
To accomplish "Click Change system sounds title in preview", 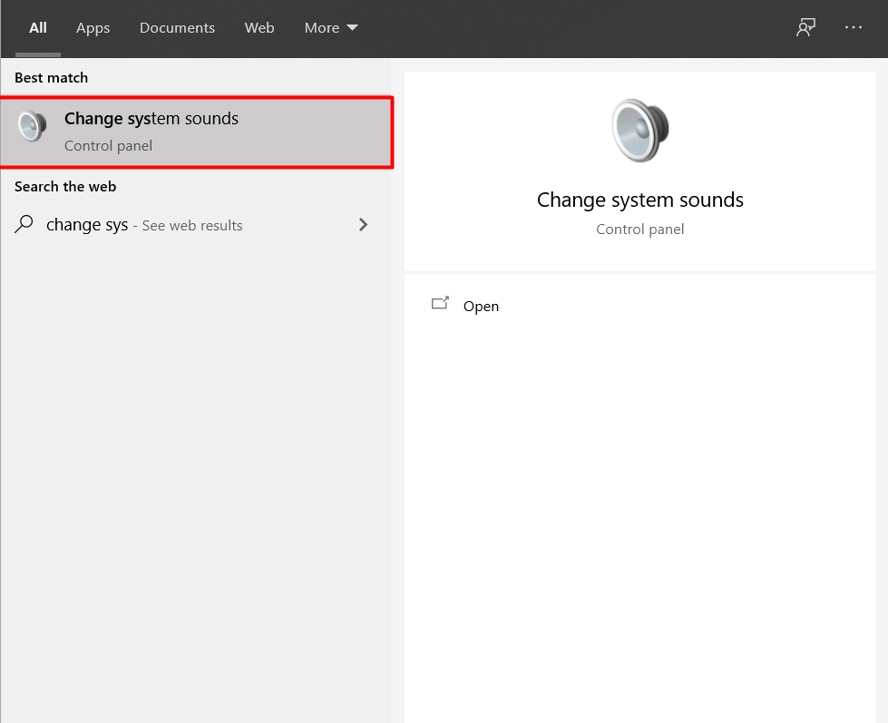I will tap(639, 200).
